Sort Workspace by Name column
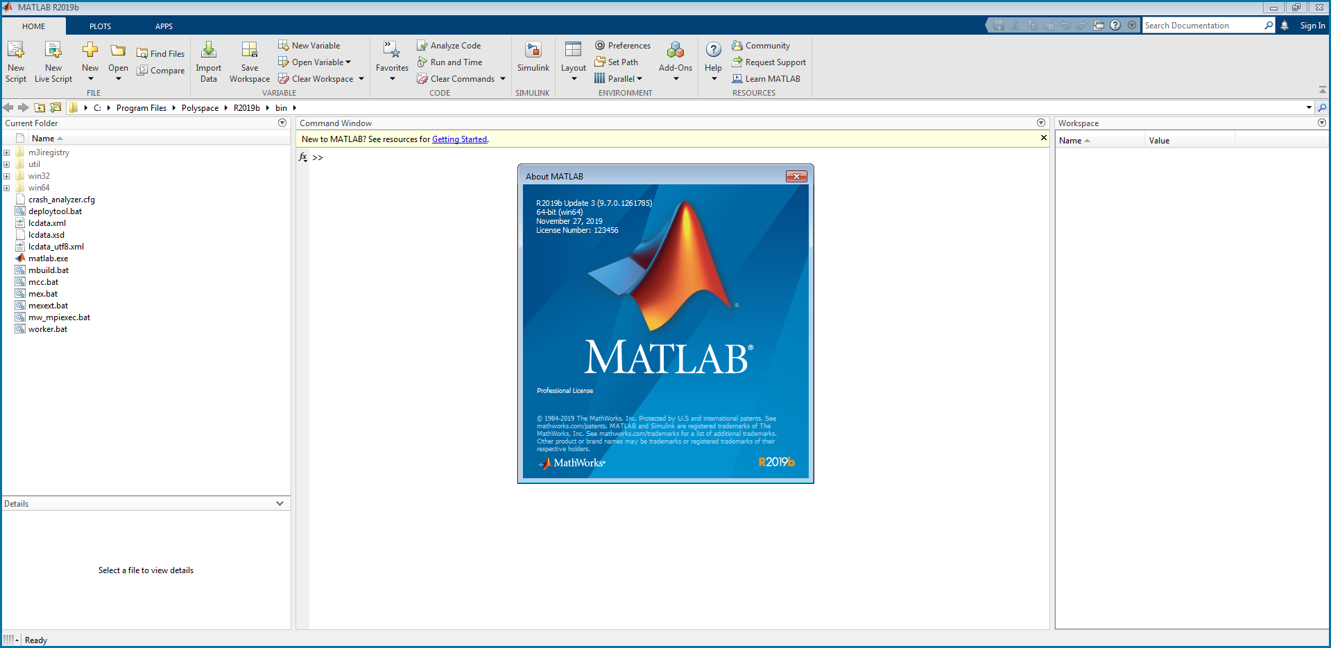The height and width of the screenshot is (648, 1331). (1100, 140)
